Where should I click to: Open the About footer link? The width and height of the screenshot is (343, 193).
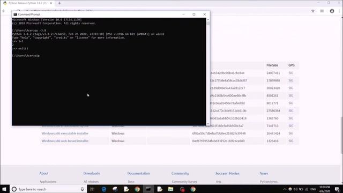pos(44,173)
